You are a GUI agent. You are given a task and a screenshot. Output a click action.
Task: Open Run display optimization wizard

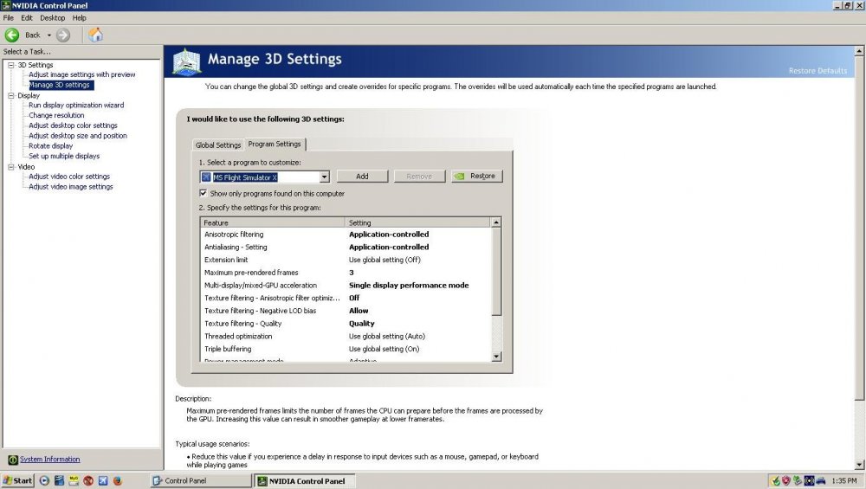point(76,105)
